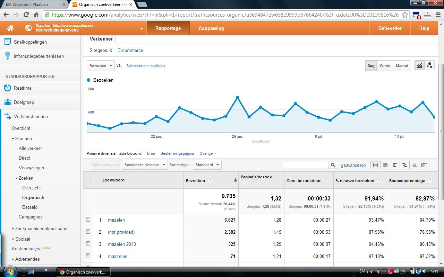This screenshot has width=444, height=277.
Task: Reload the page
Action: pos(26,15)
